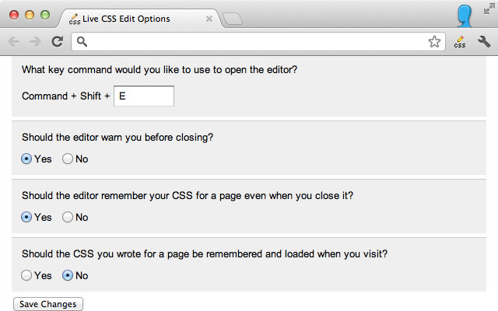
Task: Select No for warn before closing
Action: tap(68, 159)
